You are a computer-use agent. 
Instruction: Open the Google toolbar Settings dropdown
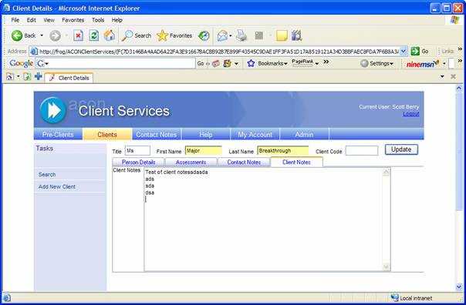tap(377, 63)
